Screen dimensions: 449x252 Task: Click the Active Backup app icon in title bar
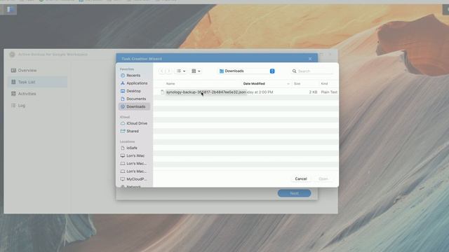click(x=12, y=55)
